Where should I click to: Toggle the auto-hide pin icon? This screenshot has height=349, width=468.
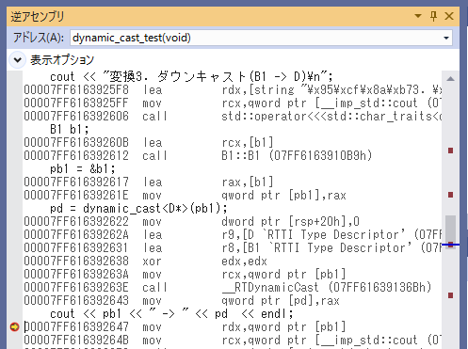[433, 16]
